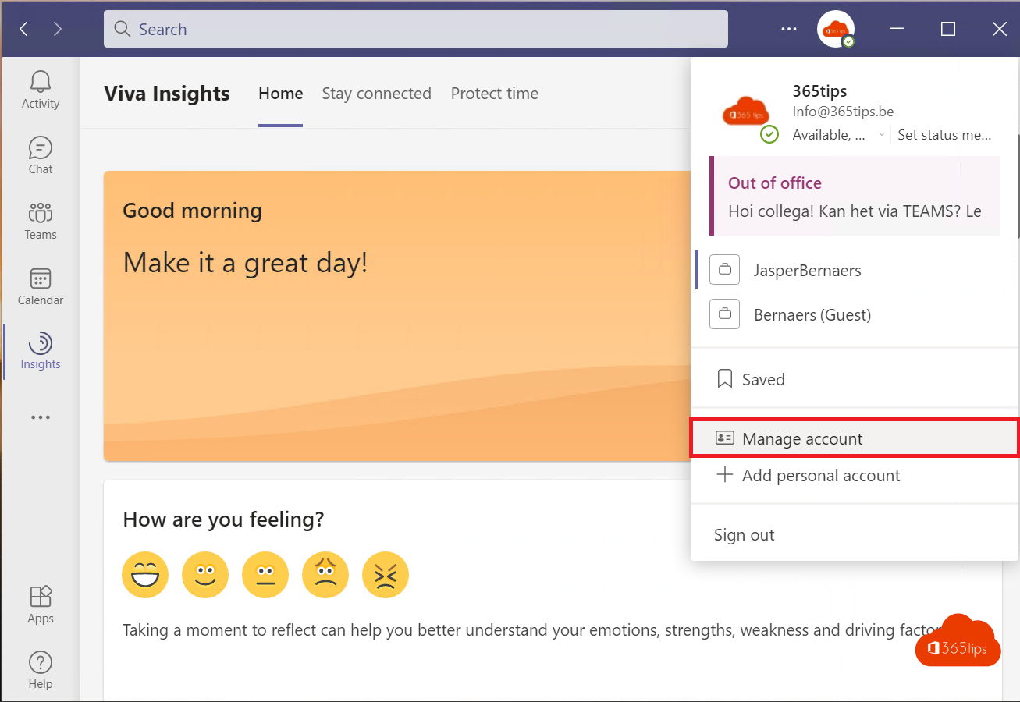Open the Teams section
Image resolution: width=1020 pixels, height=702 pixels.
[40, 218]
